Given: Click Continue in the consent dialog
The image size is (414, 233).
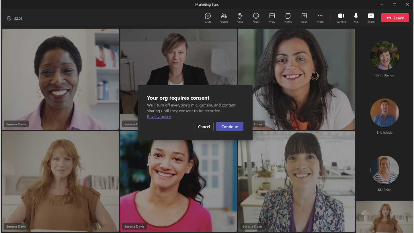Looking at the screenshot, I should coord(229,127).
